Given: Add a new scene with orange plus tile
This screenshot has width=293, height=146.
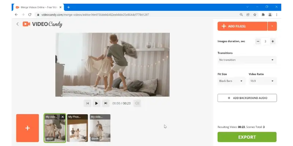Looking at the screenshot, I should (27, 128).
